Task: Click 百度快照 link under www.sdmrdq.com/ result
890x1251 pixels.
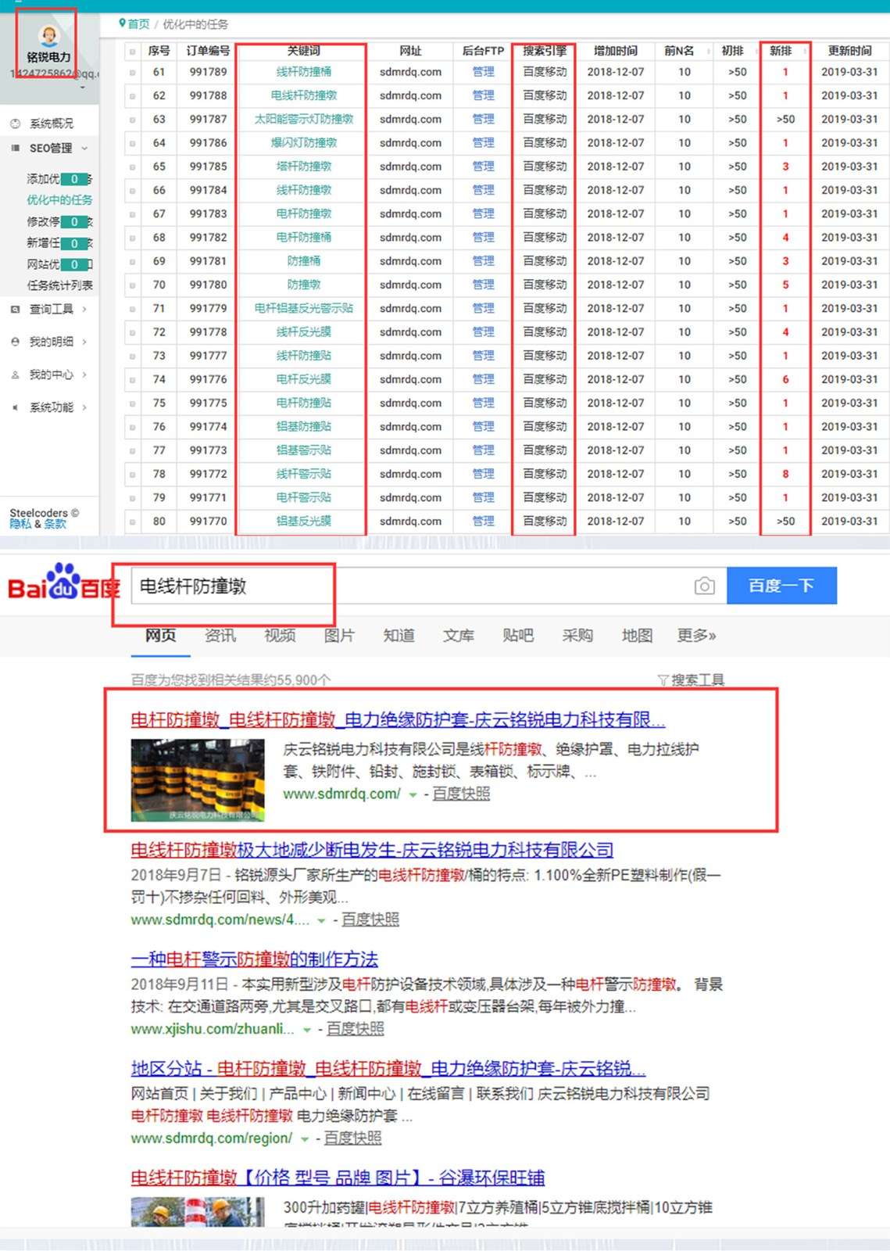Action: [461, 794]
